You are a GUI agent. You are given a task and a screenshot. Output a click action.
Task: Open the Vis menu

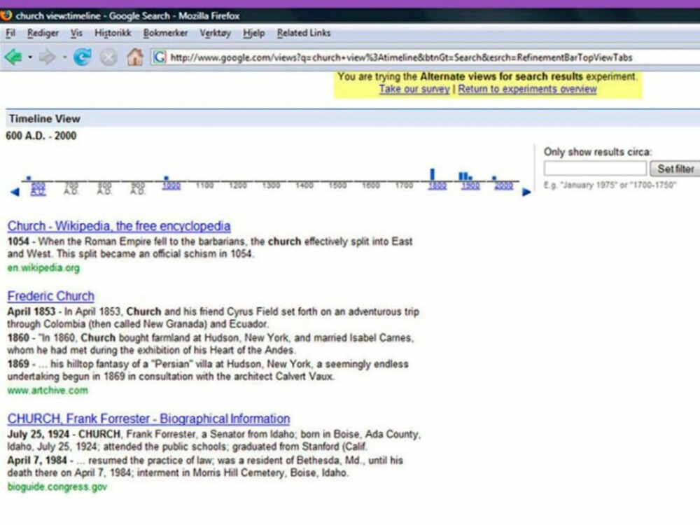pos(76,33)
